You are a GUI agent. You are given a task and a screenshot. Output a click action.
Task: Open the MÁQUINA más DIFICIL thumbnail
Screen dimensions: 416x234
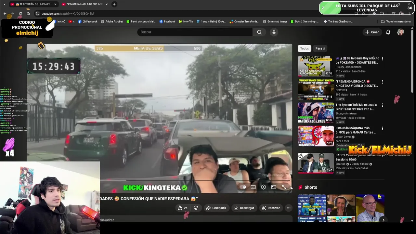316,136
